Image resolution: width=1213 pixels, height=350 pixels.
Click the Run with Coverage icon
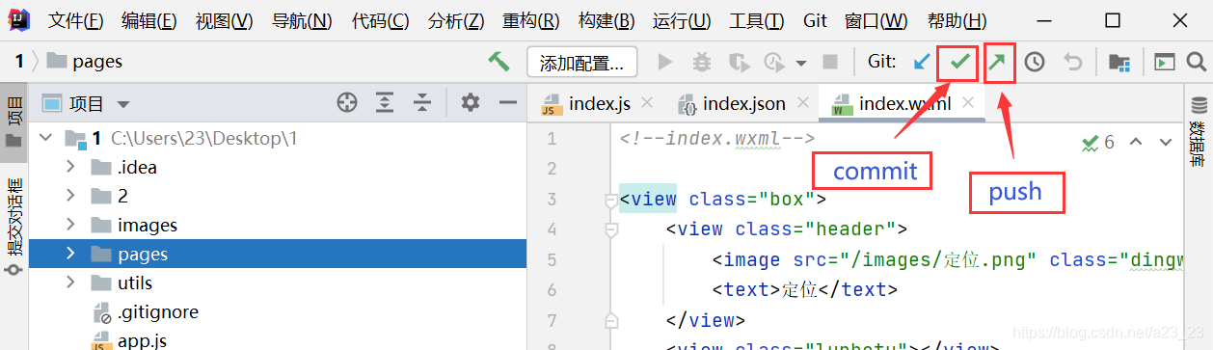click(x=740, y=63)
